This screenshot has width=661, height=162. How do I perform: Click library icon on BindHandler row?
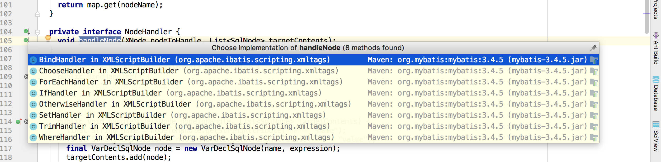click(594, 60)
